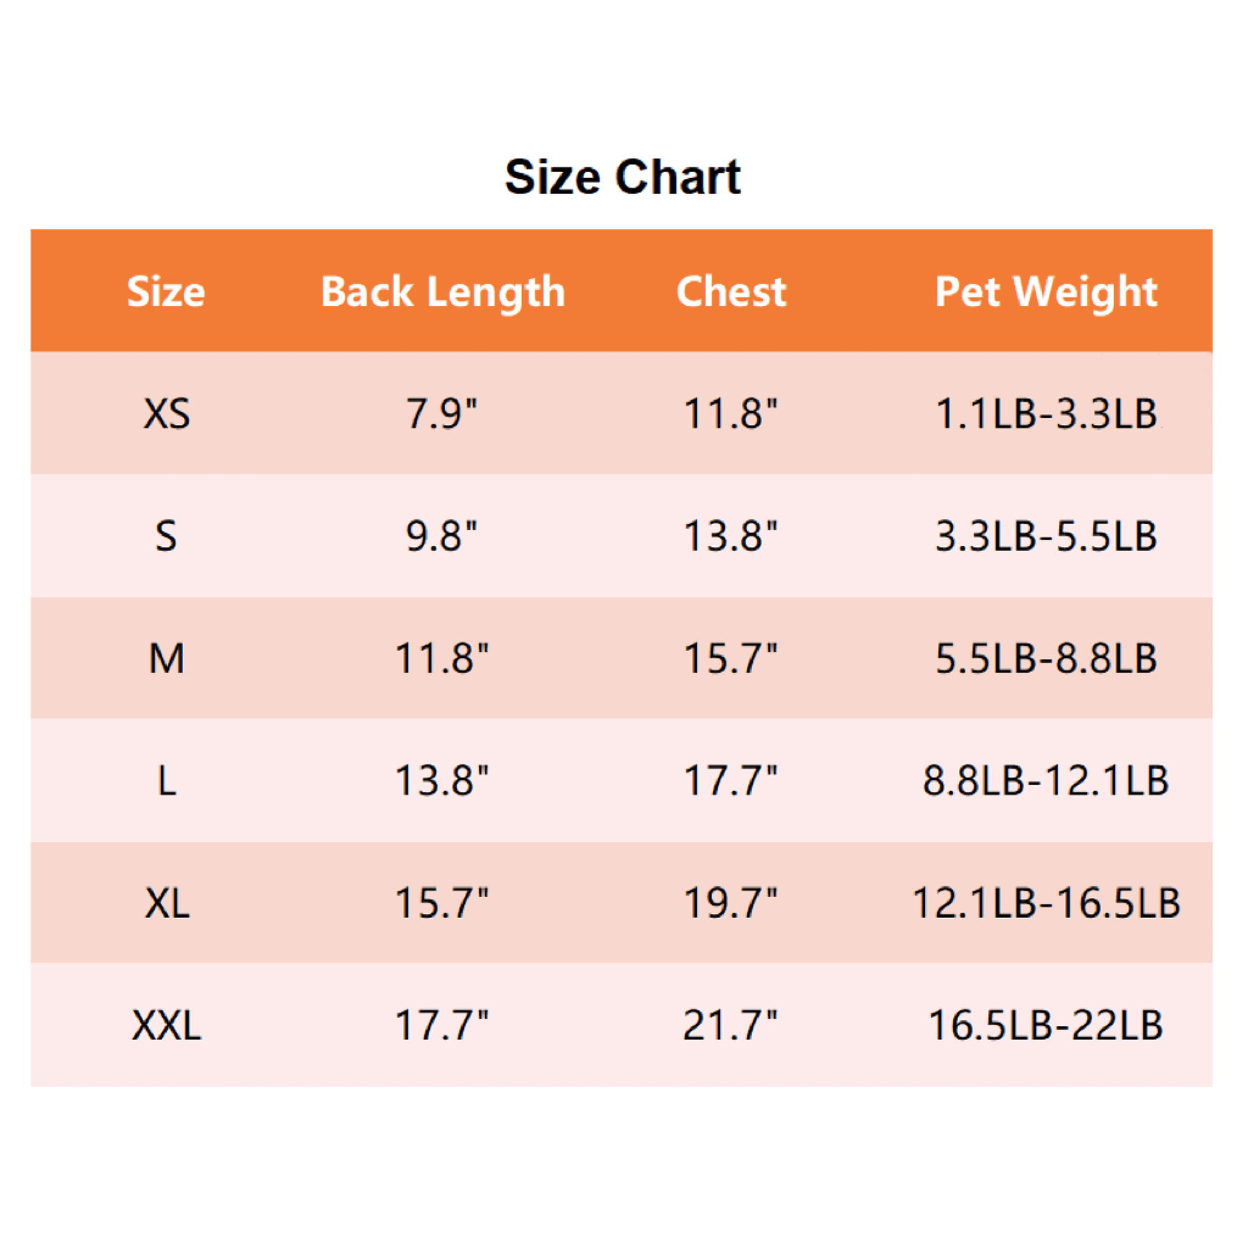The height and width of the screenshot is (1248, 1248).
Task: Click the 5.5LB-8.8LB weight range
Action: (1046, 658)
